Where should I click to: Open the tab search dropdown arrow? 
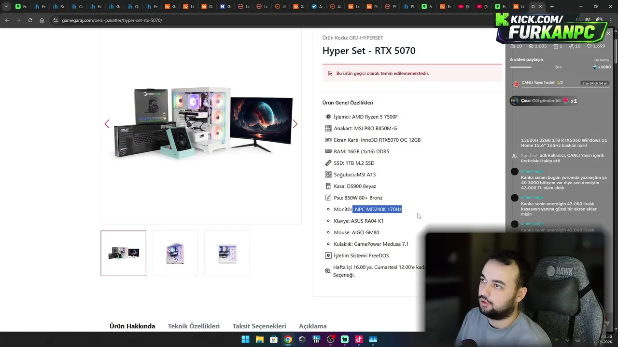pyautogui.click(x=6, y=6)
